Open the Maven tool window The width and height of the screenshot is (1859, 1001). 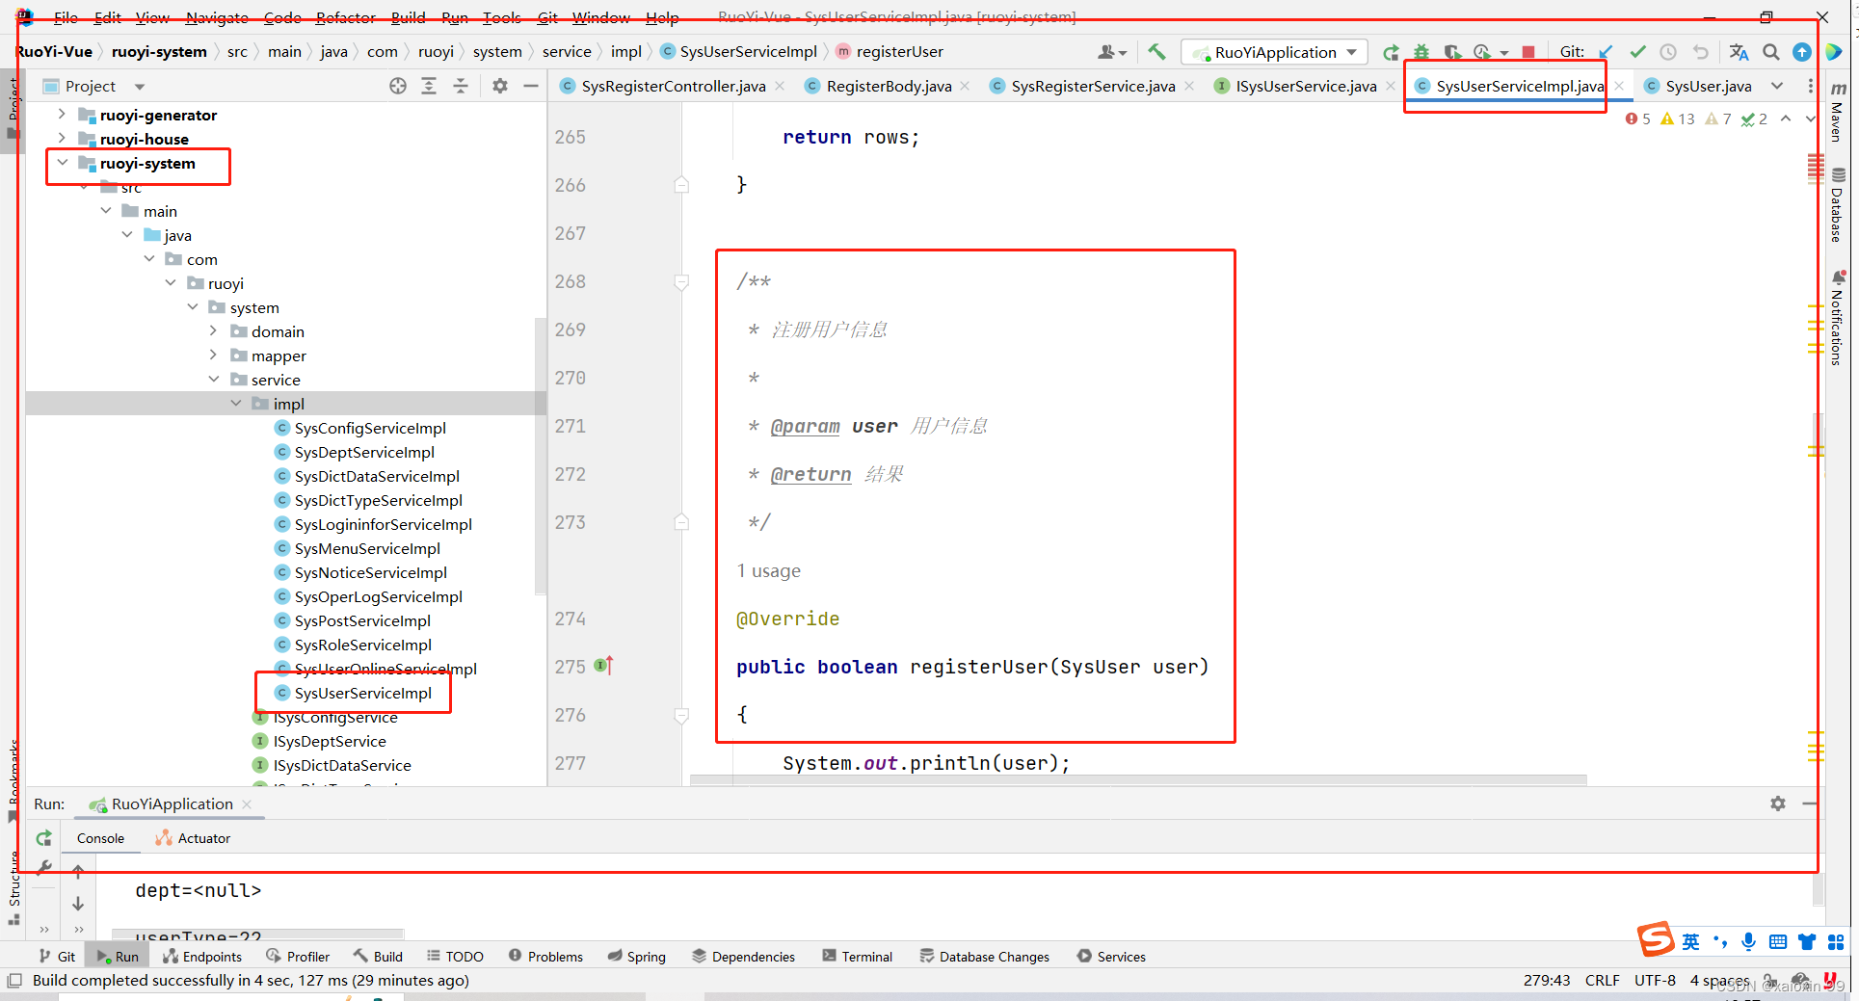click(x=1838, y=112)
